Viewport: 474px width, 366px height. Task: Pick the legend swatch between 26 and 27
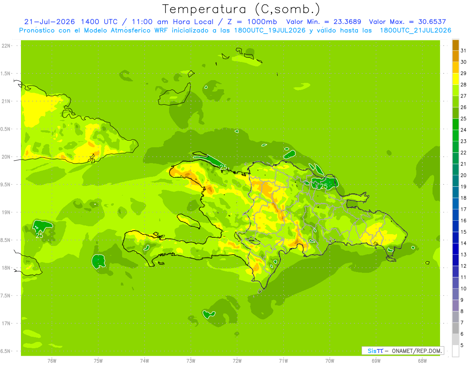click(455, 101)
